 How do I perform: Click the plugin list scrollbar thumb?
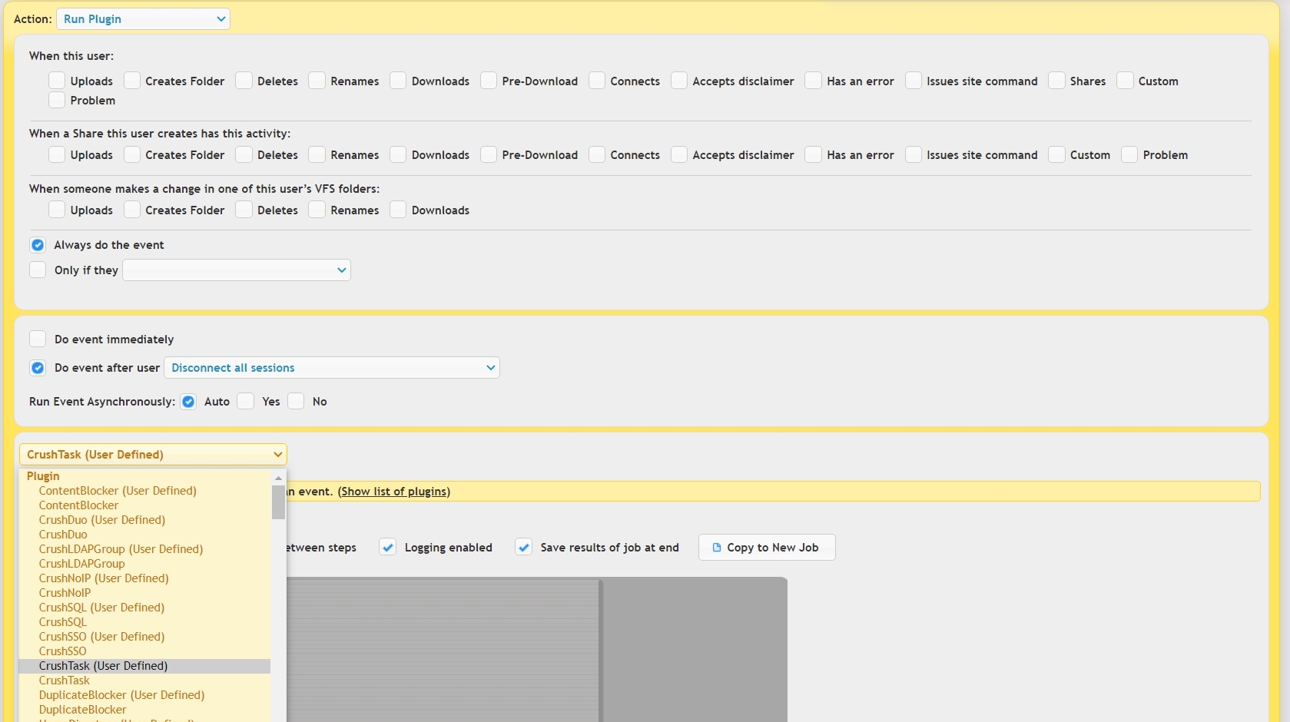[278, 502]
